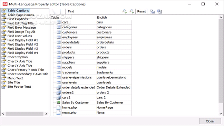Click the view icon beside cars2
This screenshot has width=224, height=126.
59,97
